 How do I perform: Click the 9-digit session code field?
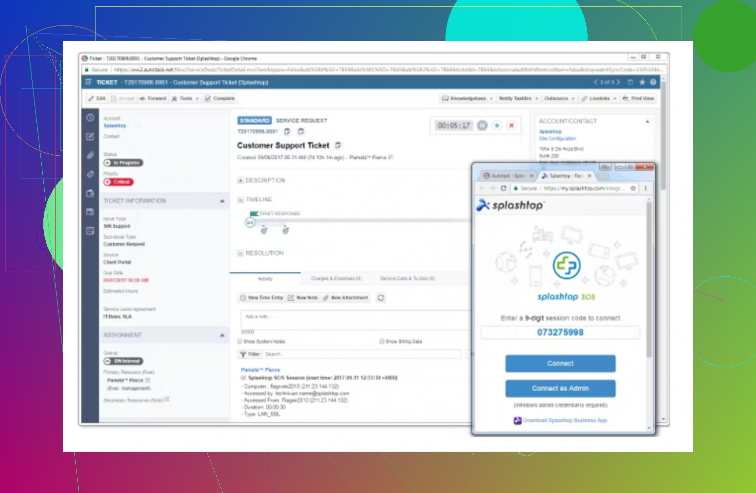point(560,333)
